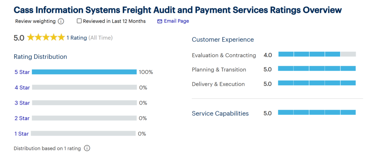Image resolution: width=370 pixels, height=164 pixels.
Task: Filter by 1 Star reviews
Action: [21, 134]
